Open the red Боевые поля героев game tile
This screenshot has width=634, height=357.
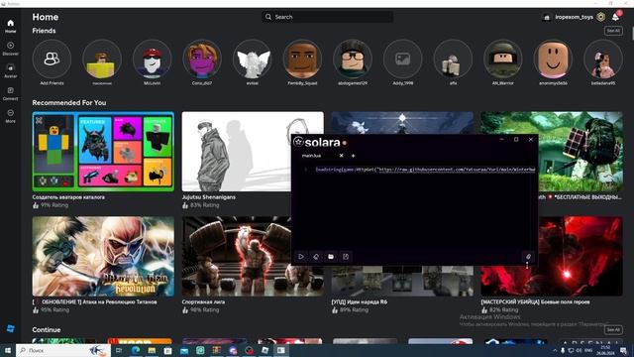[581, 256]
